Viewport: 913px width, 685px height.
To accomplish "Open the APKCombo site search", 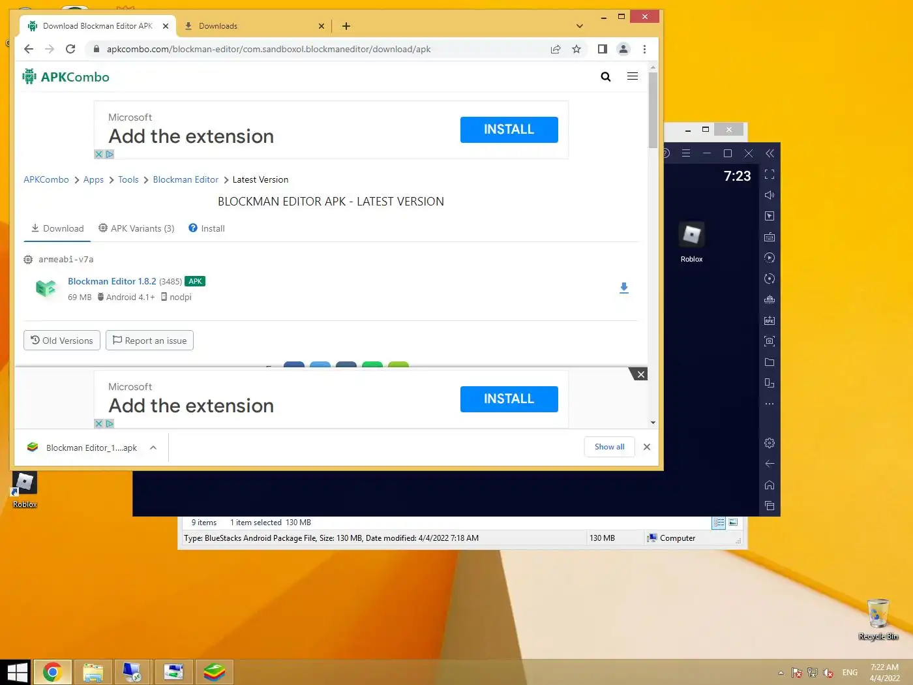I will click(606, 77).
